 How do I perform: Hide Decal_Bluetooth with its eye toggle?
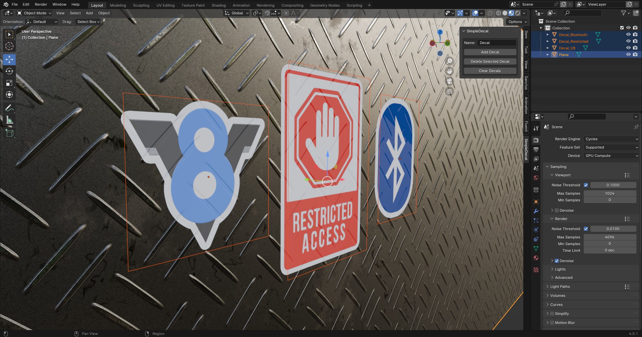(629, 34)
